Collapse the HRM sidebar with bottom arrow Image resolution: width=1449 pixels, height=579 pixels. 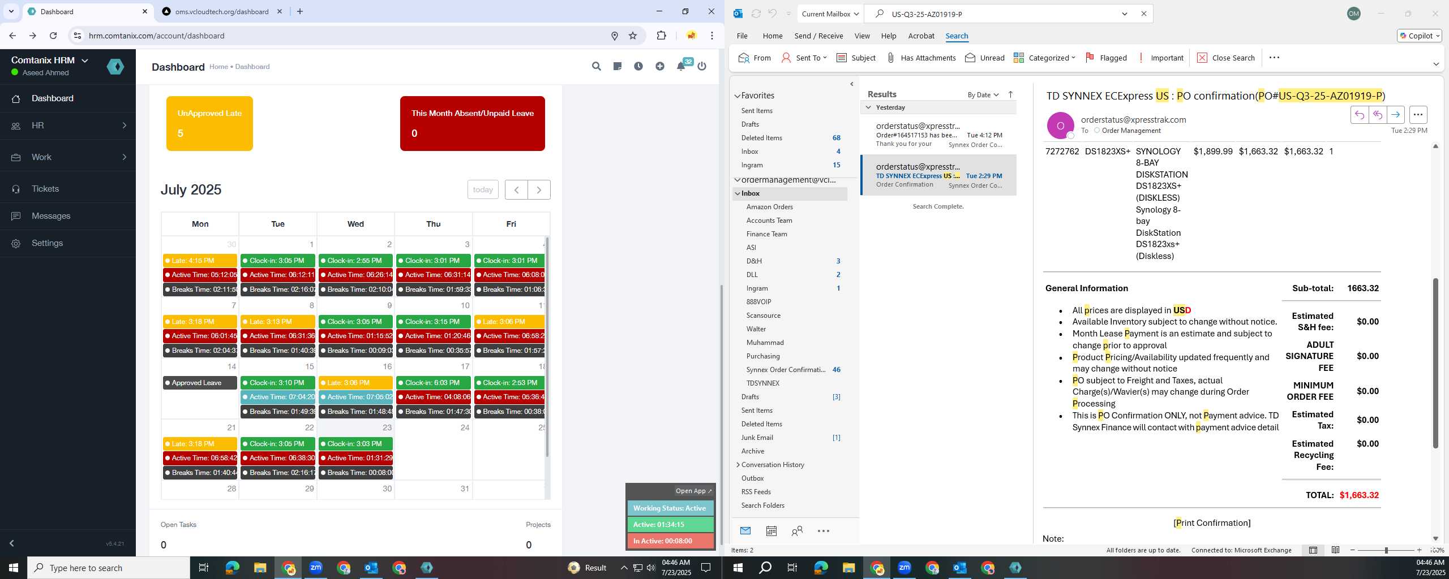point(11,543)
